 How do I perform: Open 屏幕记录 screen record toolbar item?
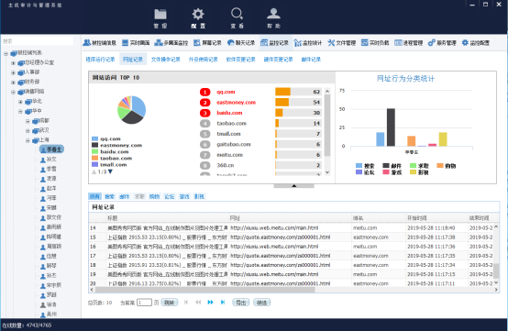tap(207, 43)
